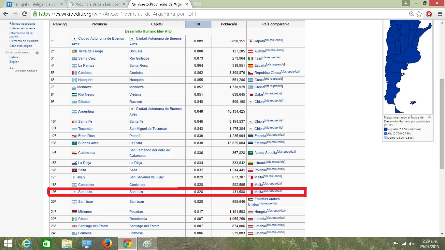Go back with the browser back arrow

6,14
